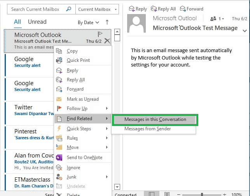Screen dimensions: 250x196
Task: Click the Move folder icon
Action: click(x=59, y=147)
